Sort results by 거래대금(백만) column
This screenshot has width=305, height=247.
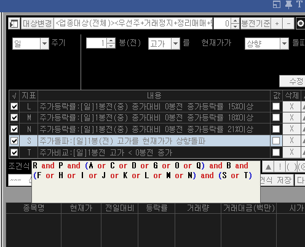[249, 208]
